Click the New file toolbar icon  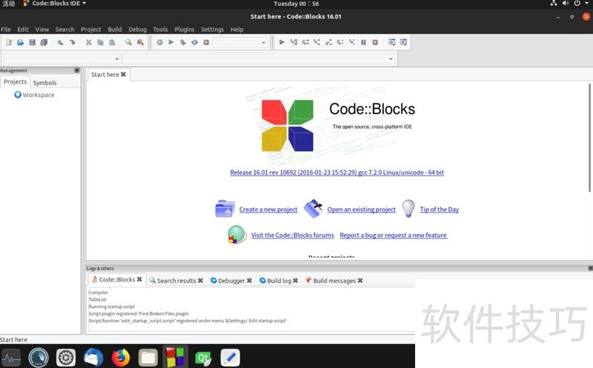pyautogui.click(x=9, y=42)
